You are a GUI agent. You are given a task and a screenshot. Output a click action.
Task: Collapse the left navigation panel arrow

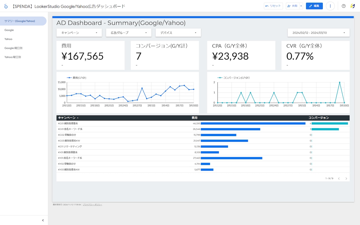click(43, 220)
